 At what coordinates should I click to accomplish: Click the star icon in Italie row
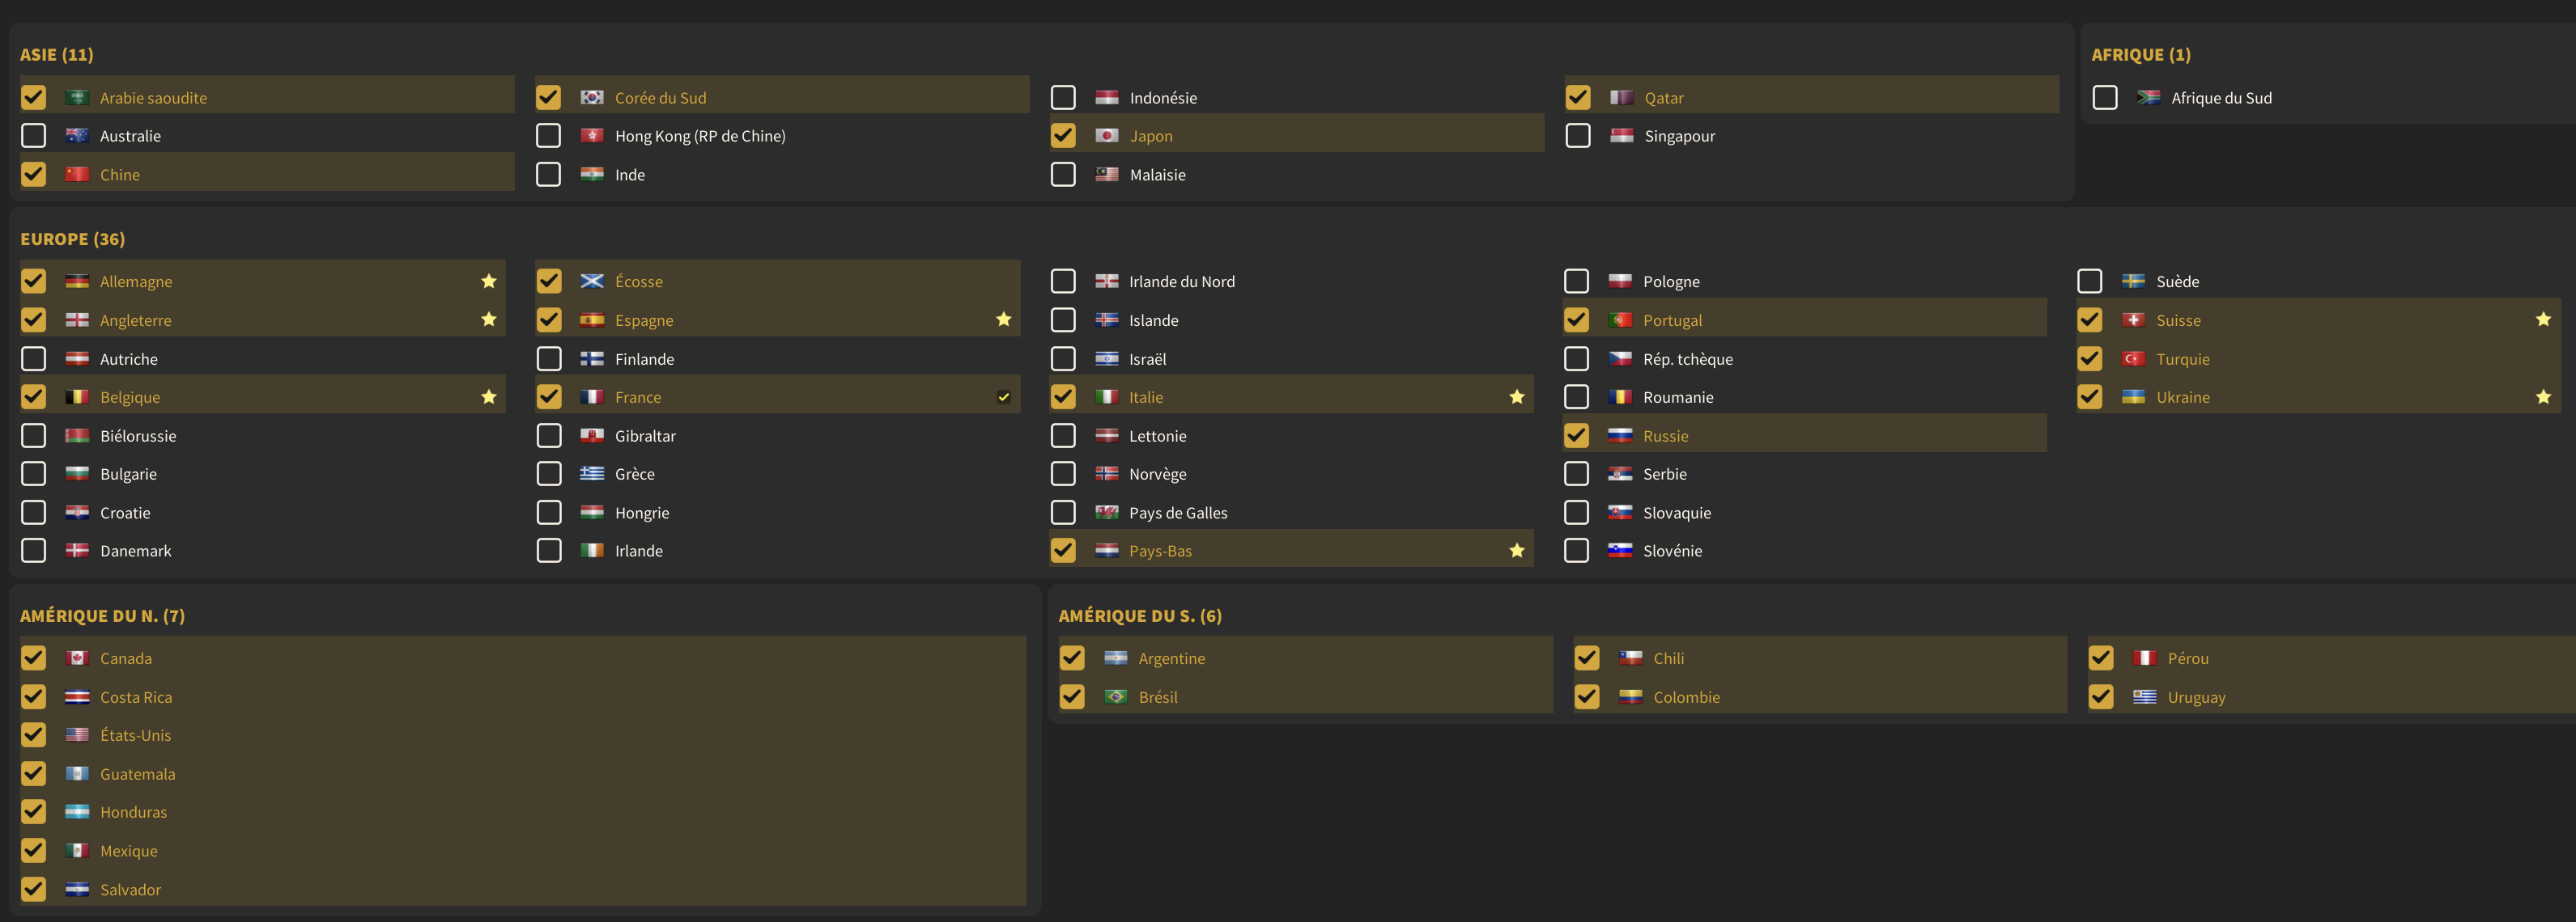[1517, 396]
